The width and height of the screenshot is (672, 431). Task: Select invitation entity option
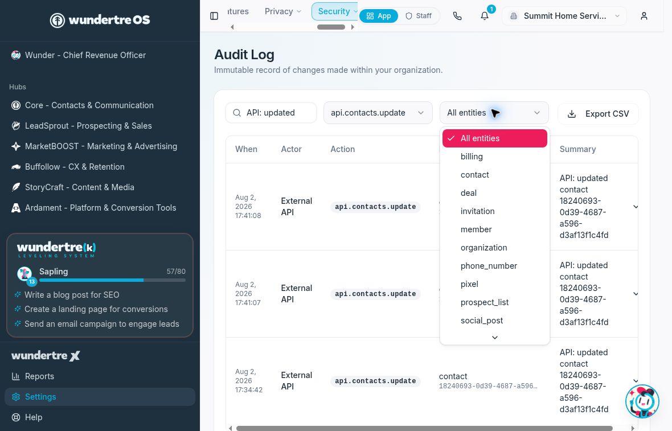pos(494,211)
